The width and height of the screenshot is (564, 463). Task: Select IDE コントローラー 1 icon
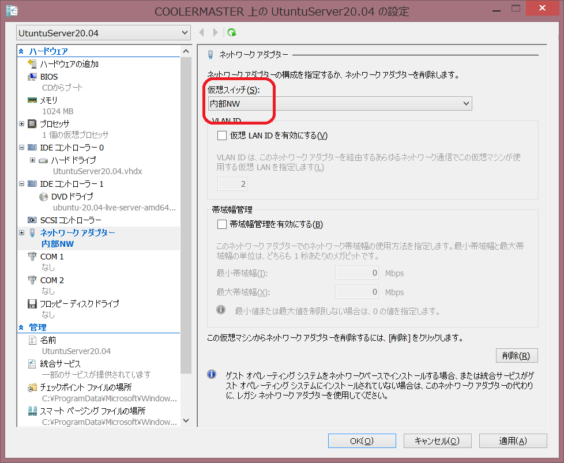pos(32,184)
